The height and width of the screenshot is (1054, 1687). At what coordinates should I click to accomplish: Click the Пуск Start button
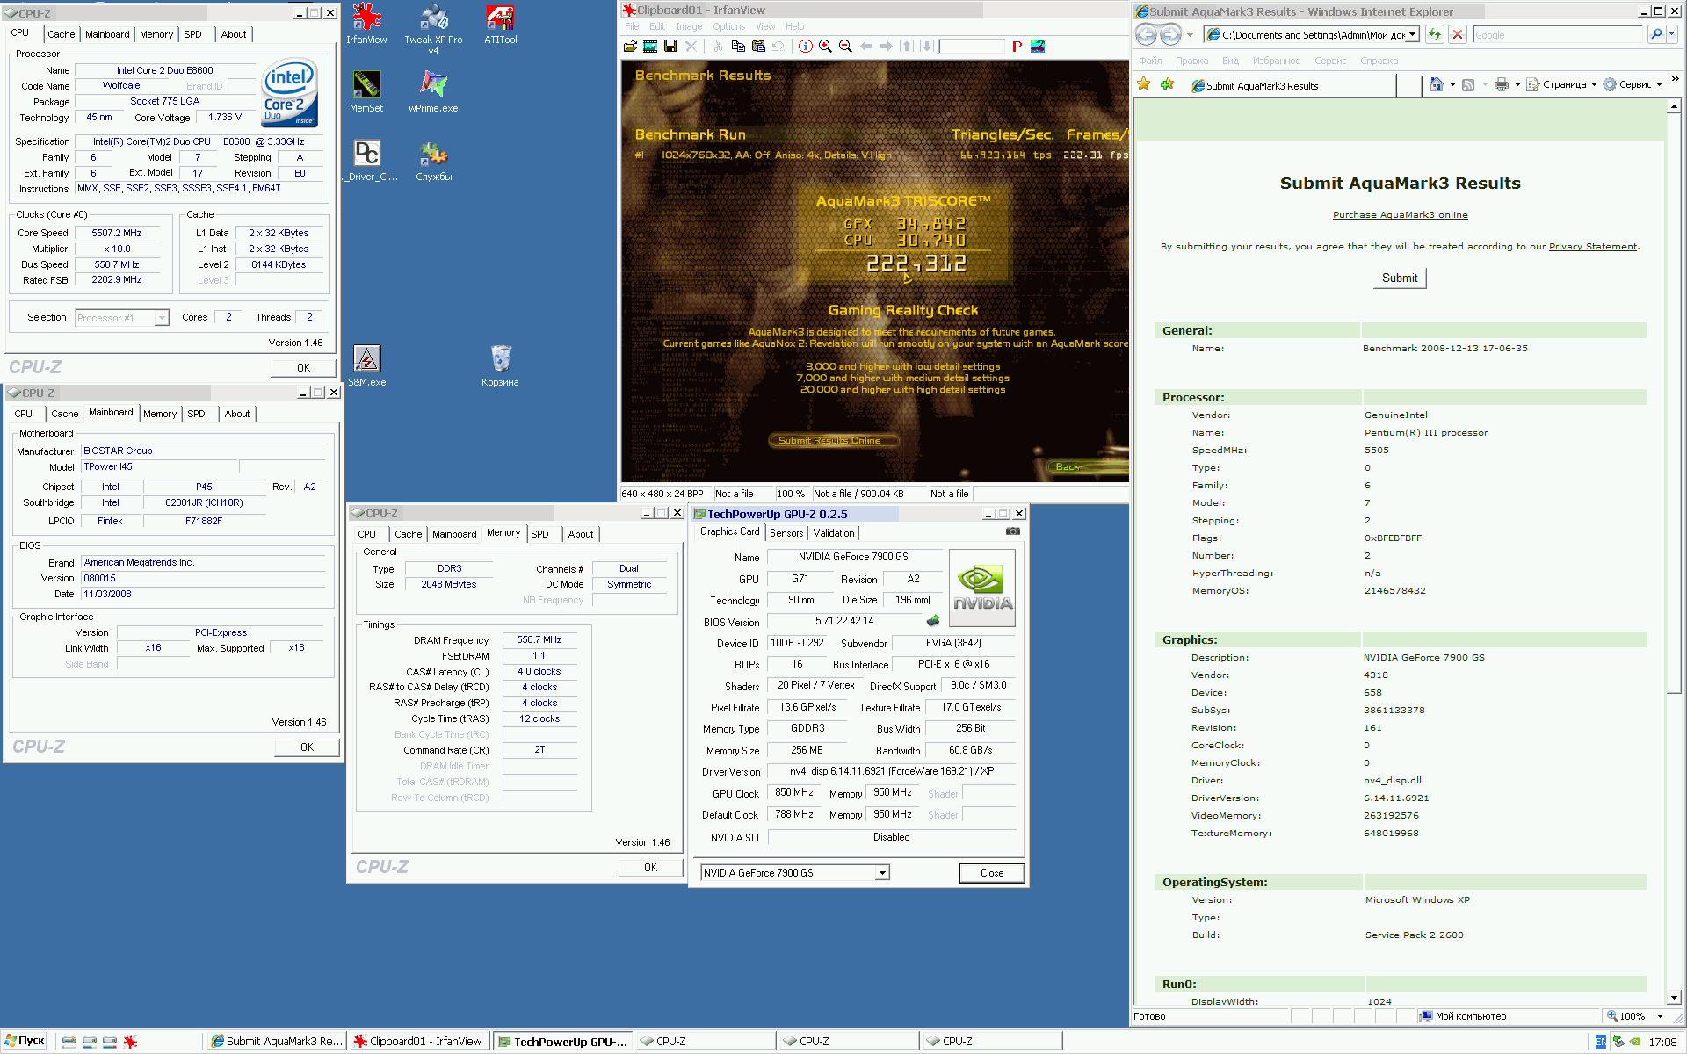[25, 1041]
